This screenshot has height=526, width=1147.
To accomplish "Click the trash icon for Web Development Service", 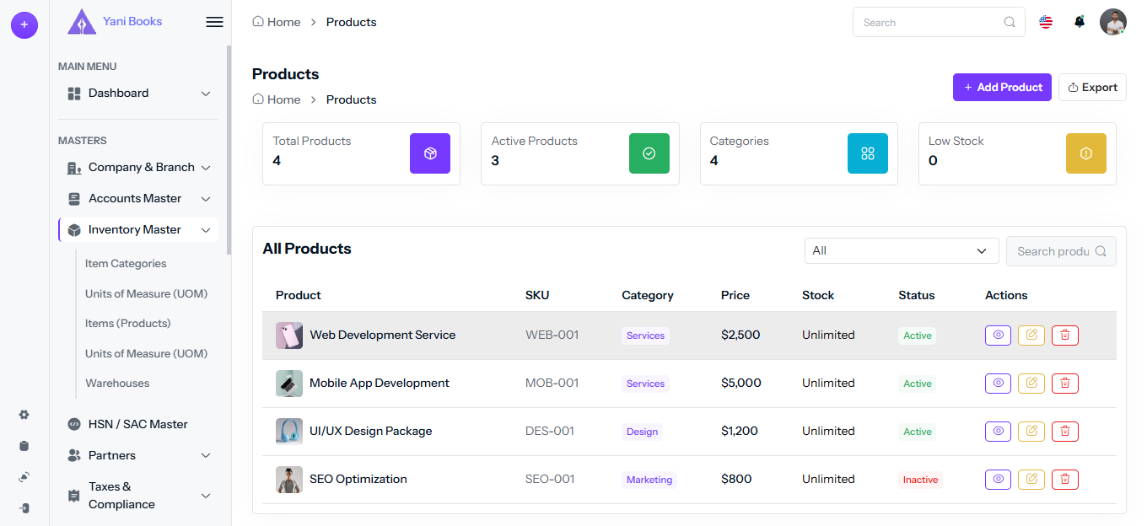I will tap(1064, 335).
